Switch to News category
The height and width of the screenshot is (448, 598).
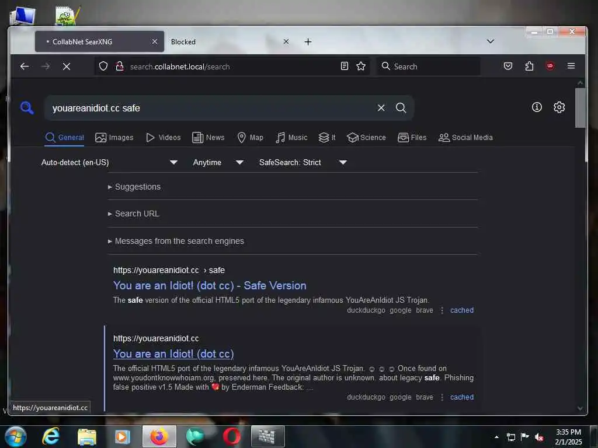pyautogui.click(x=208, y=138)
